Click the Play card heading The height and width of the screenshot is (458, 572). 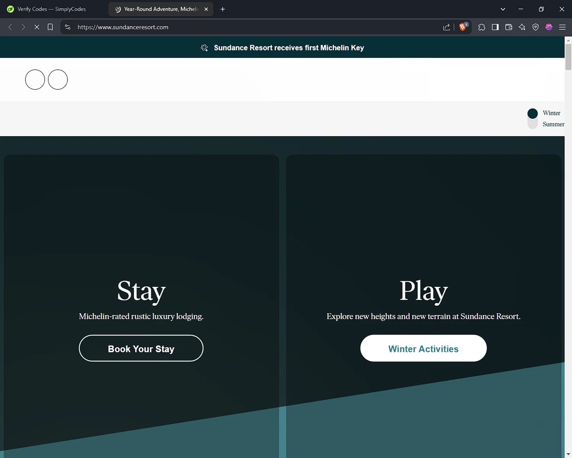click(423, 291)
